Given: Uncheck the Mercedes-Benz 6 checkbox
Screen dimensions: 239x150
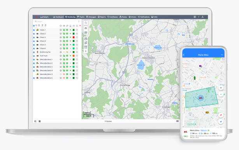Looking at the screenshot, I should (34, 78).
